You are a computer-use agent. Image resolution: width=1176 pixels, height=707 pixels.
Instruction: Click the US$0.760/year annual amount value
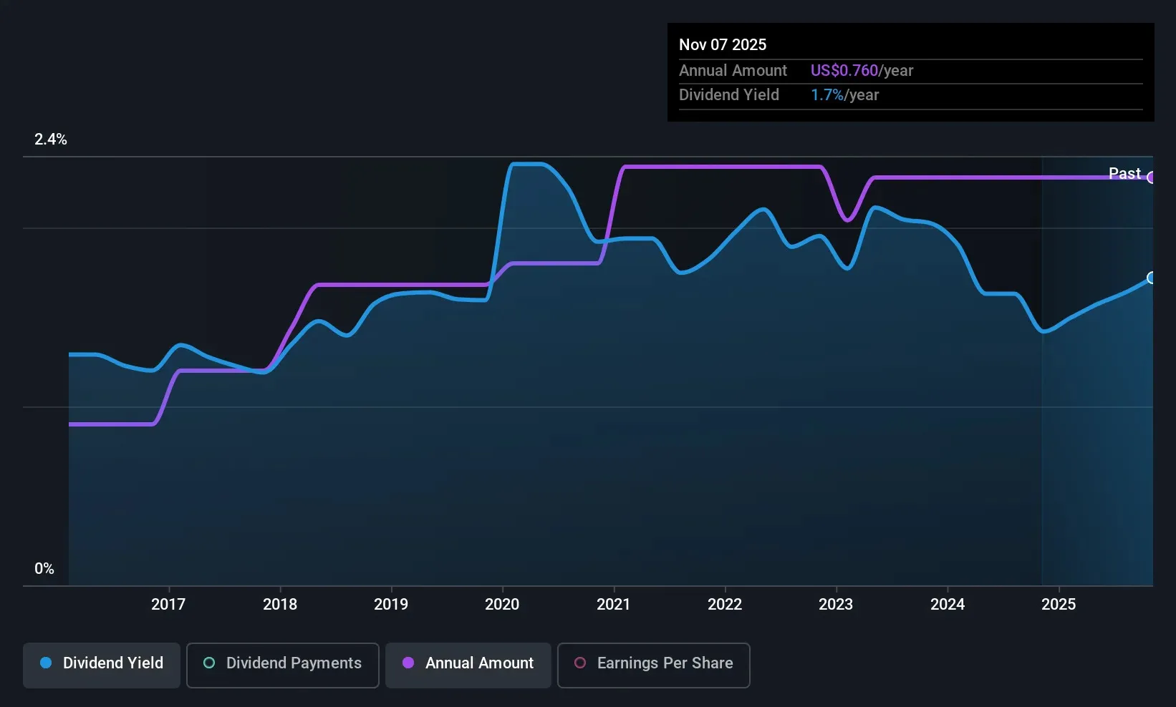(861, 70)
